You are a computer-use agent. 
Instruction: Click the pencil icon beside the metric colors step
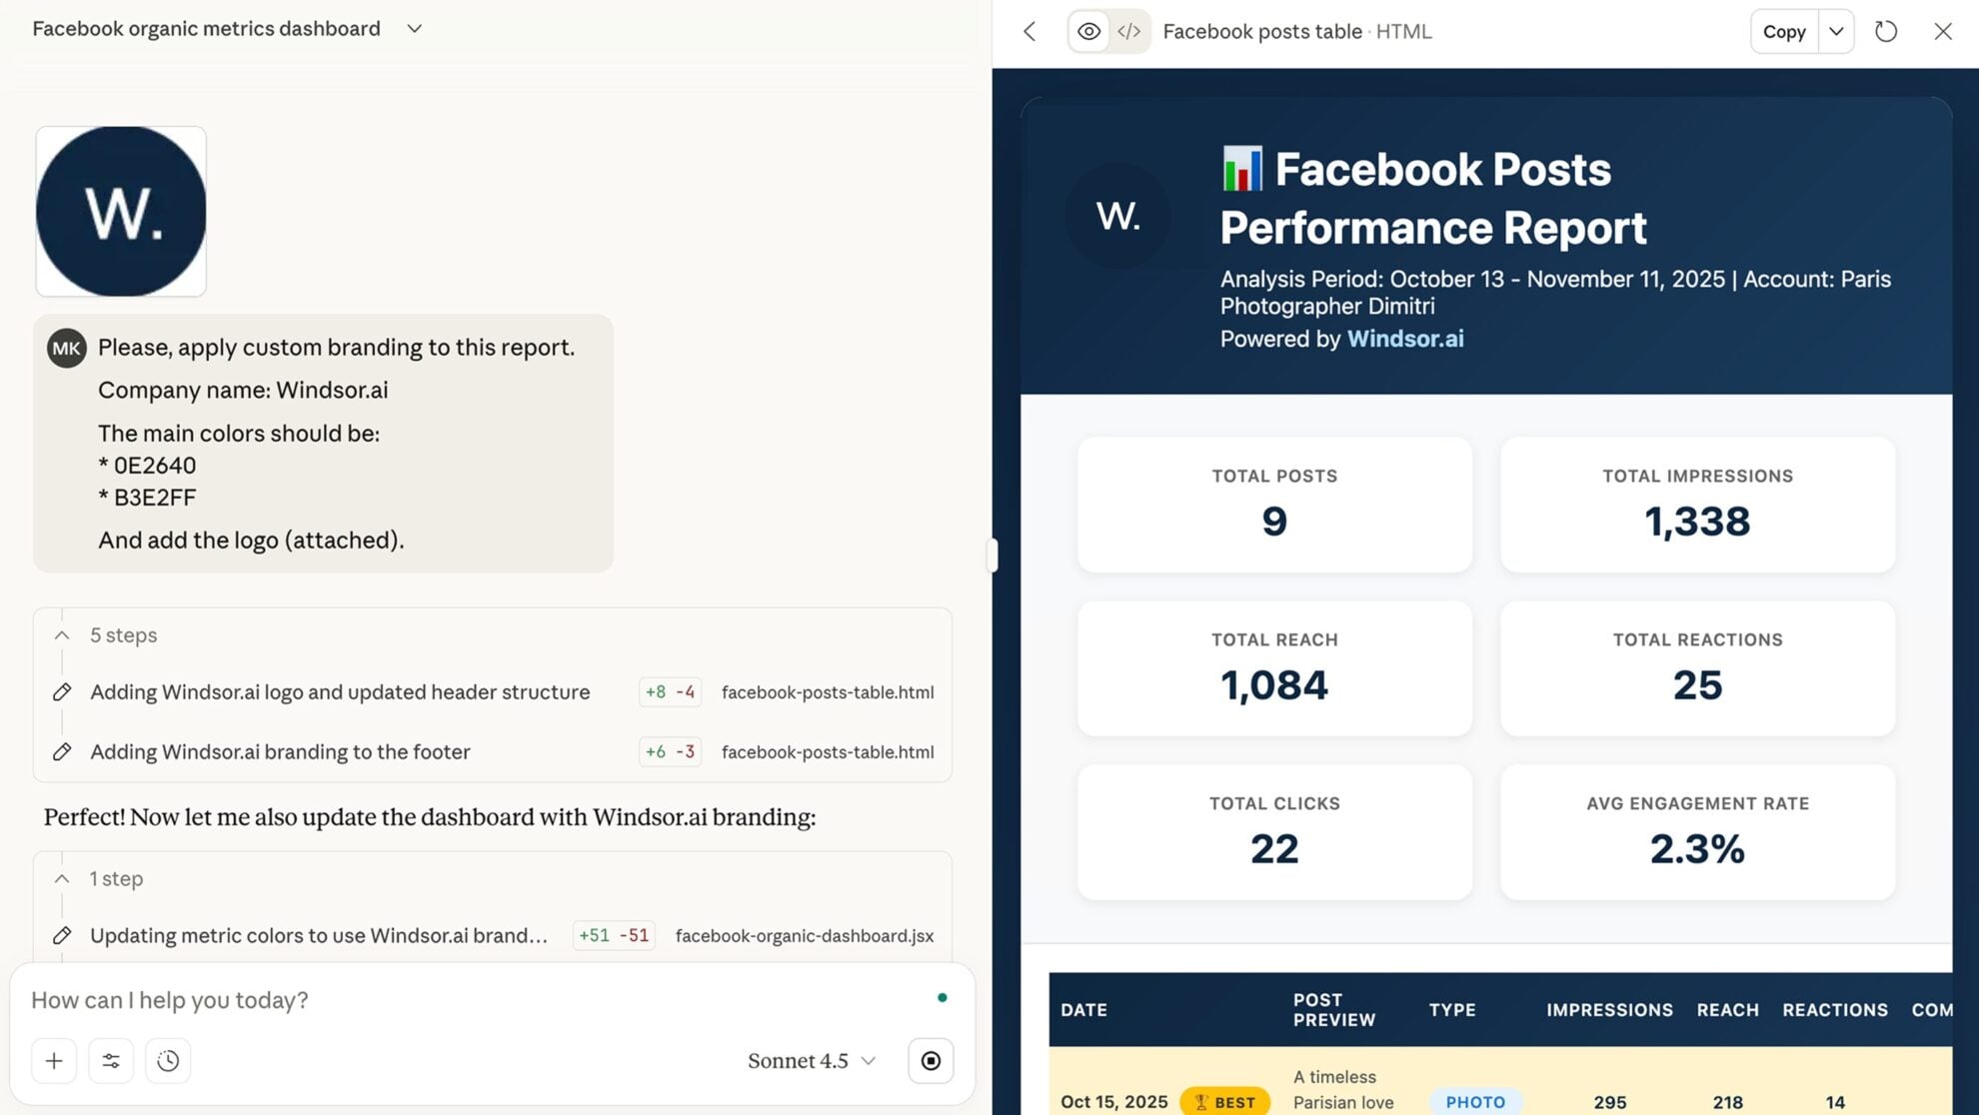(x=62, y=936)
